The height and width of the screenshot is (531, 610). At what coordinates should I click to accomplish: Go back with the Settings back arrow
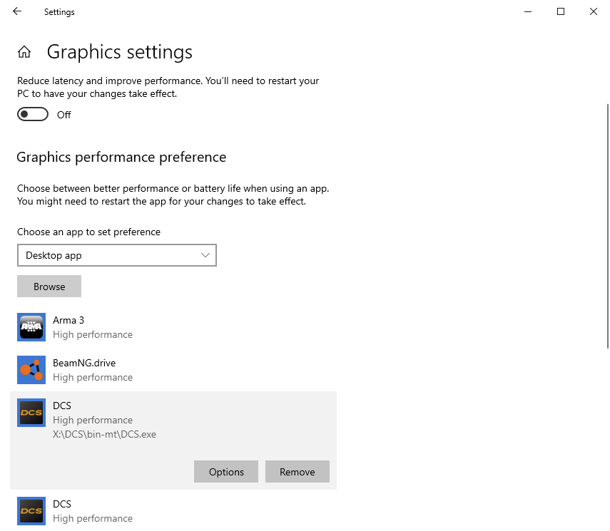click(x=17, y=11)
